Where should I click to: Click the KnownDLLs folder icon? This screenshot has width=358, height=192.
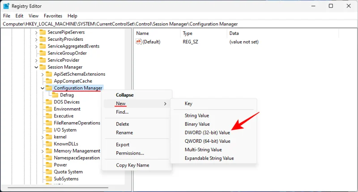(x=49, y=144)
